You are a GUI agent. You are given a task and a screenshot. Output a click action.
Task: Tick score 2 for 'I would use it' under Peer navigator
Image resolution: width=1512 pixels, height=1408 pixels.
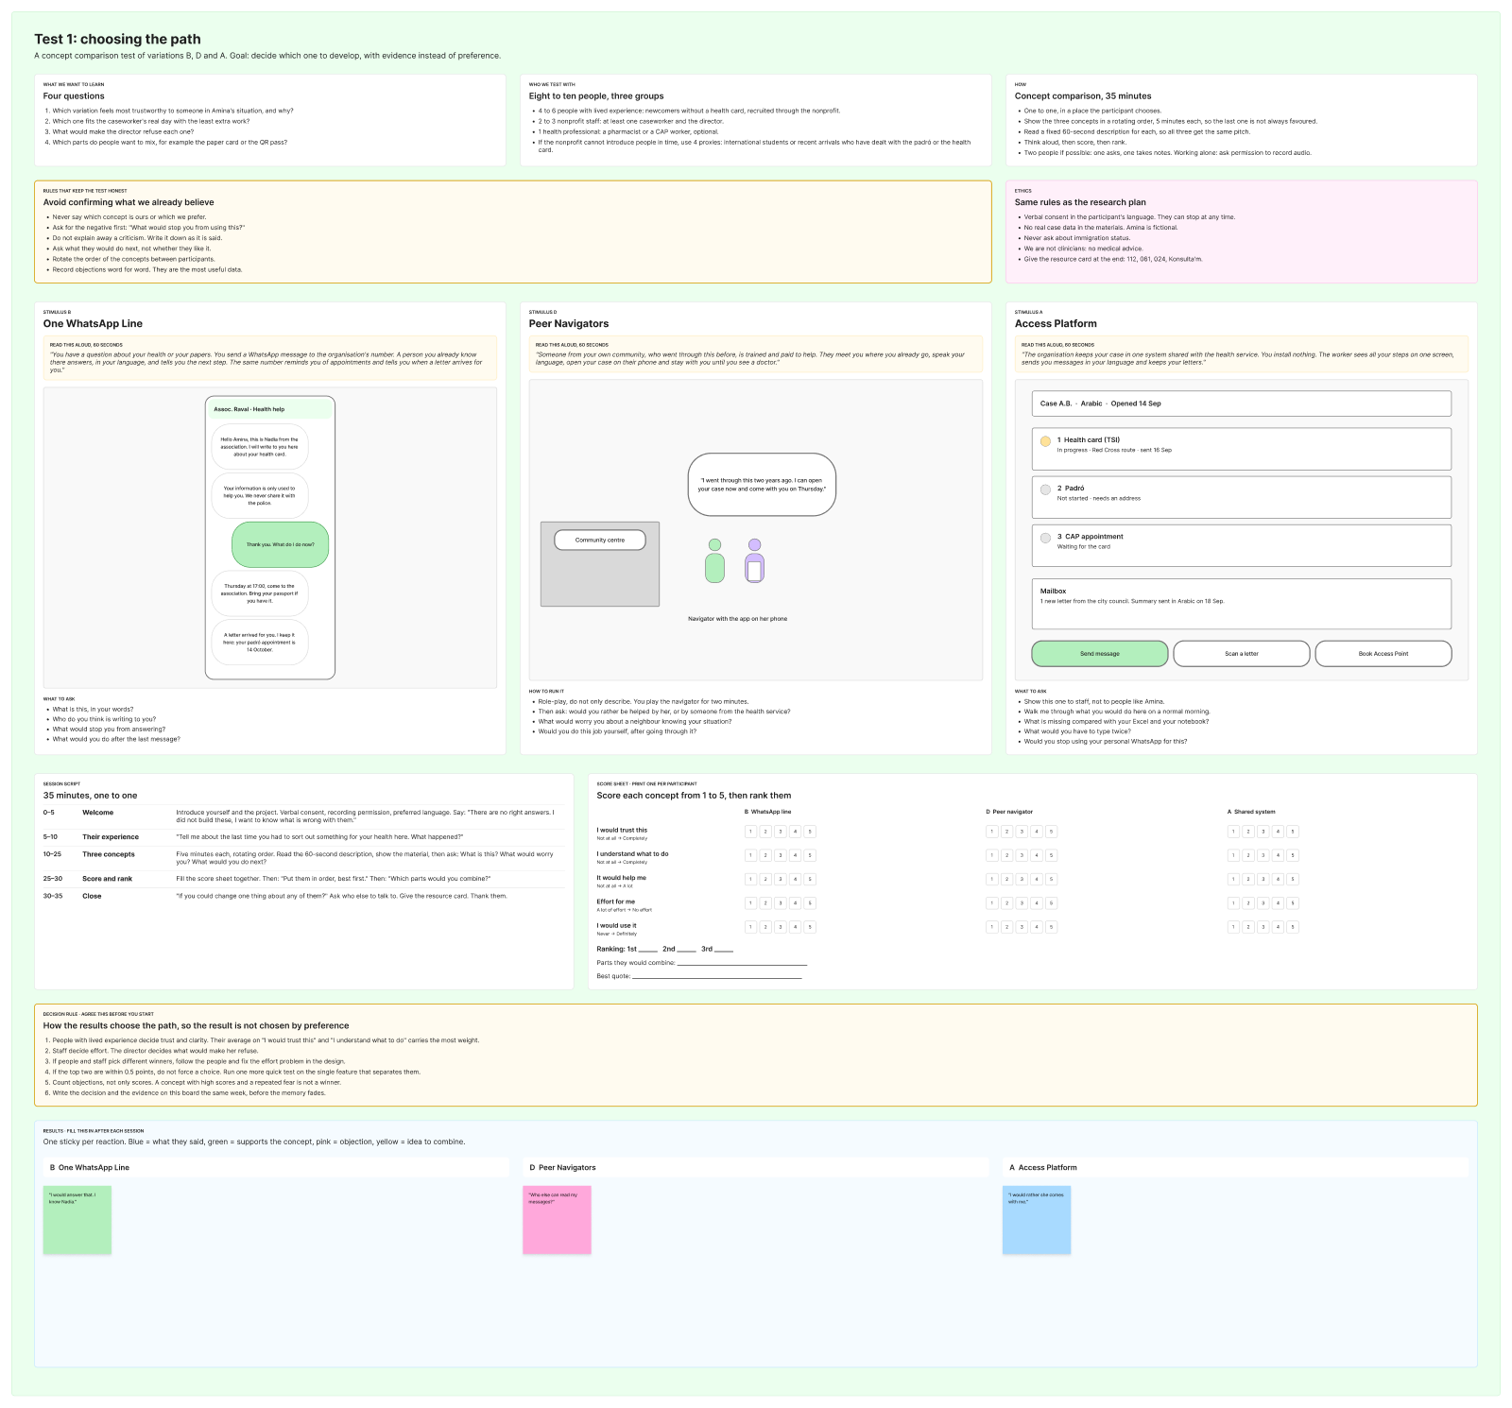[1006, 927]
